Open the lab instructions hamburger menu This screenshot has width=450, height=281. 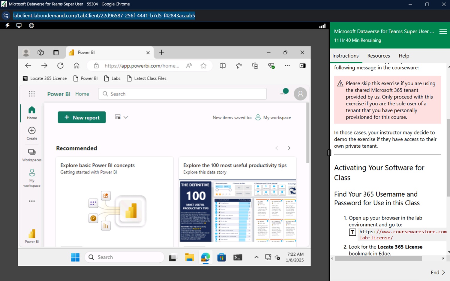click(x=443, y=32)
